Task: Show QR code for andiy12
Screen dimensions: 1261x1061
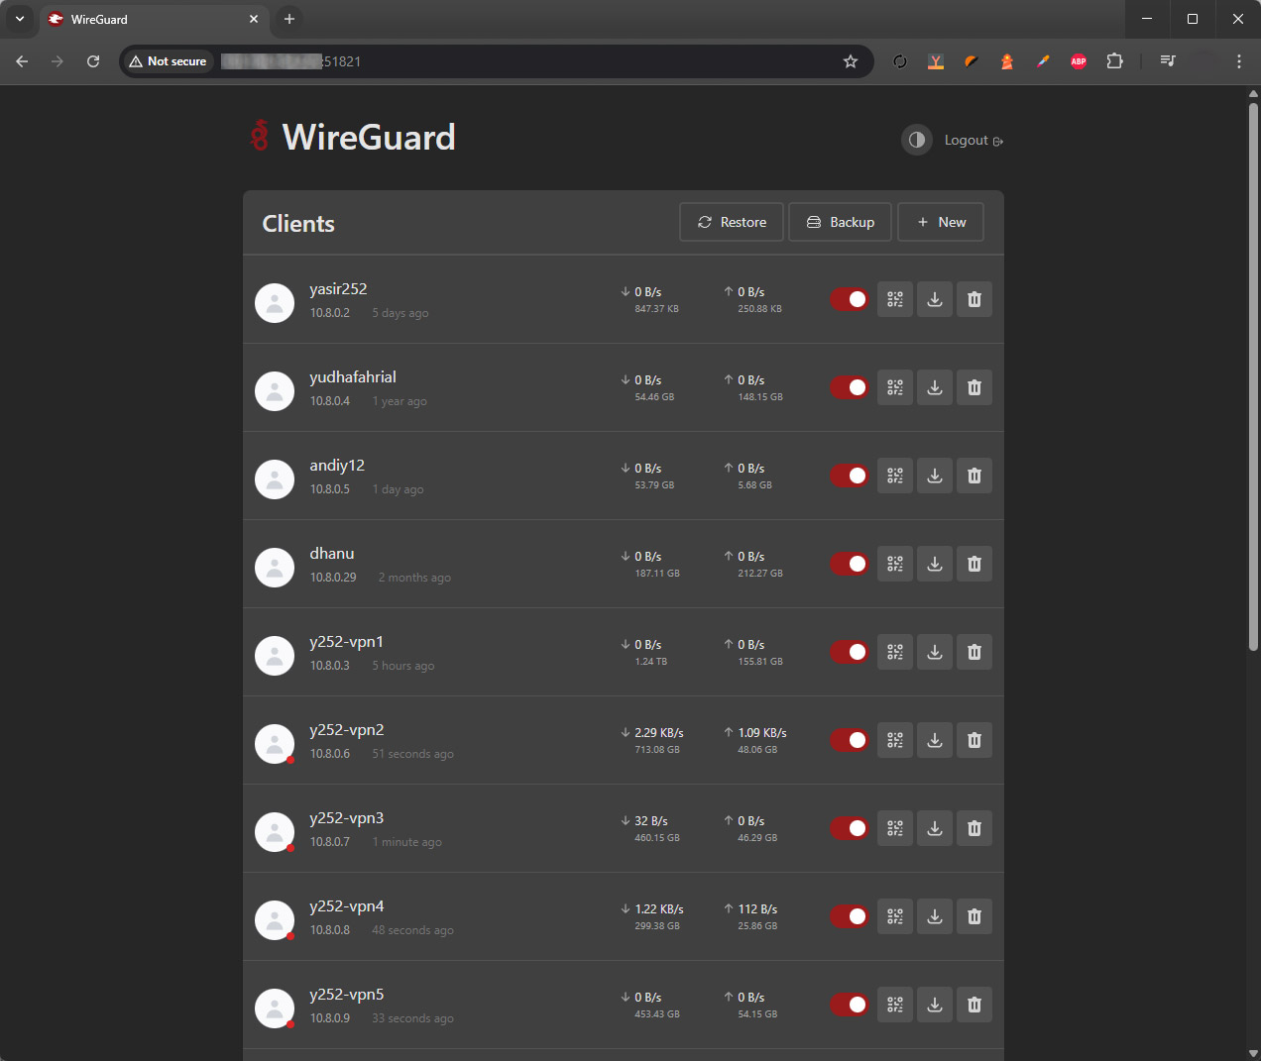Action: (895, 476)
